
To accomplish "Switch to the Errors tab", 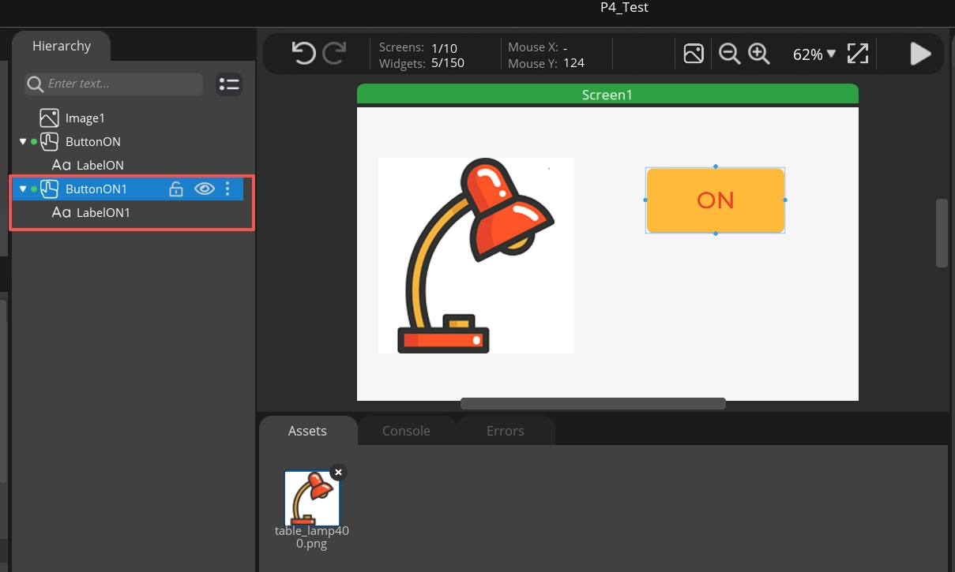I will point(505,431).
